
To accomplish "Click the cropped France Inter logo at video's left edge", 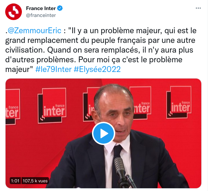I will (x=12, y=107).
